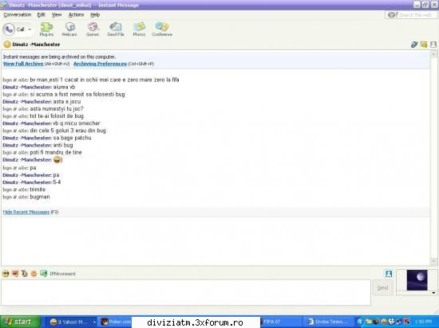Image resolution: width=439 pixels, height=328 pixels.
Task: Click the Search the web field
Action: [411, 15]
